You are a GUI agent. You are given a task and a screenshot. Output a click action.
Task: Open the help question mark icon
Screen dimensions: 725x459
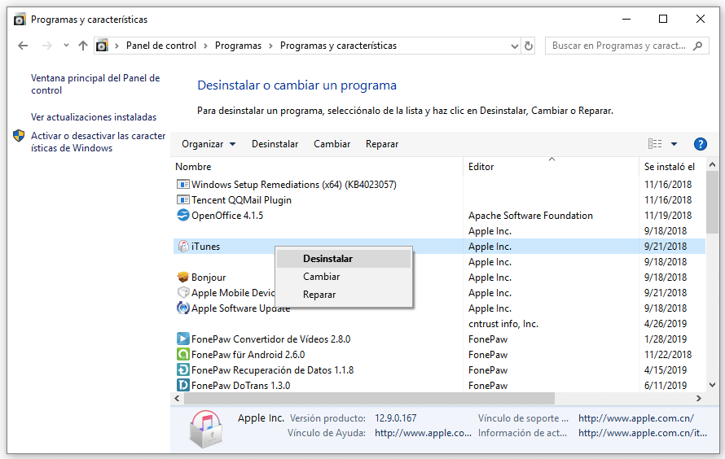coord(700,144)
